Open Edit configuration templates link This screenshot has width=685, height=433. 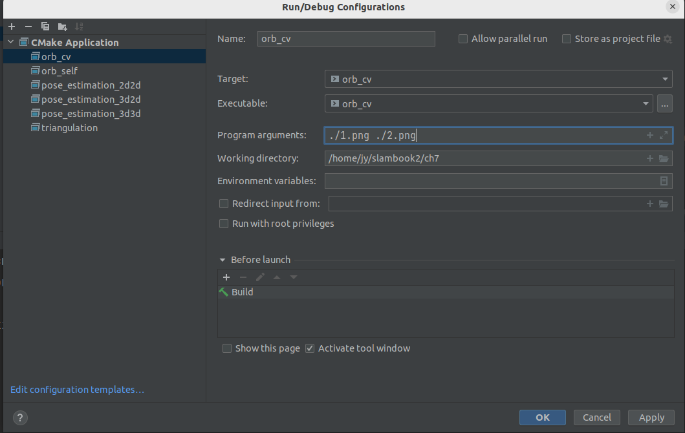pos(78,389)
